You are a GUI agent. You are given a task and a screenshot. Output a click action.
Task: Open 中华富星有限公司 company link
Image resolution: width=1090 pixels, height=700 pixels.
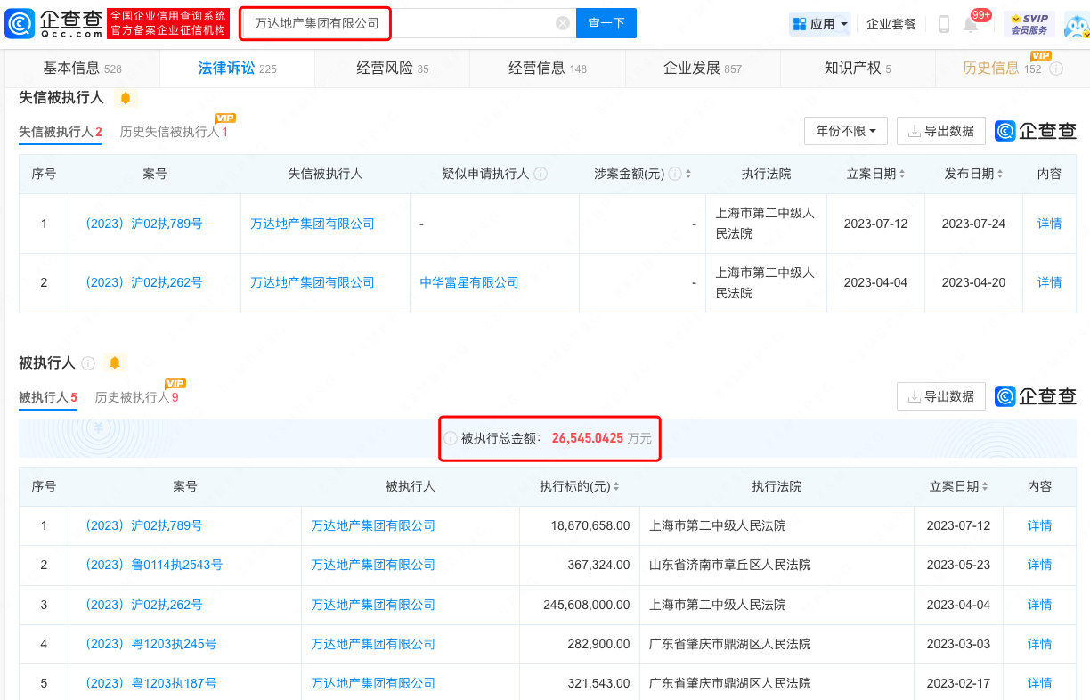[x=469, y=282]
